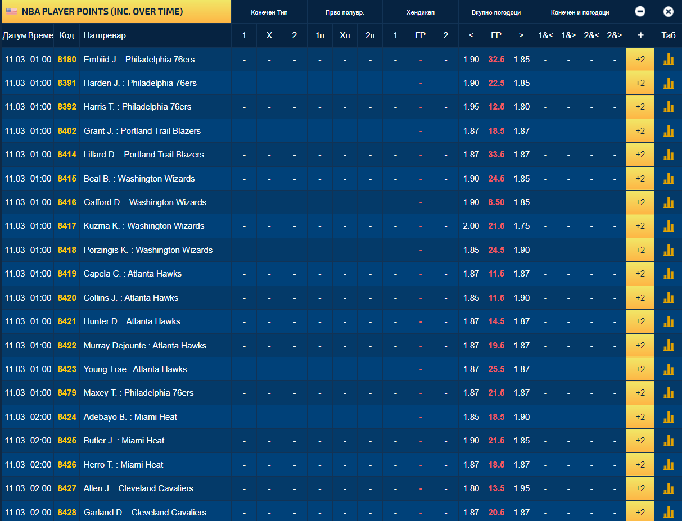Viewport: 682px width, 521px height.
Task: Open statistics chart icon for Adebayo B.
Action: click(669, 417)
